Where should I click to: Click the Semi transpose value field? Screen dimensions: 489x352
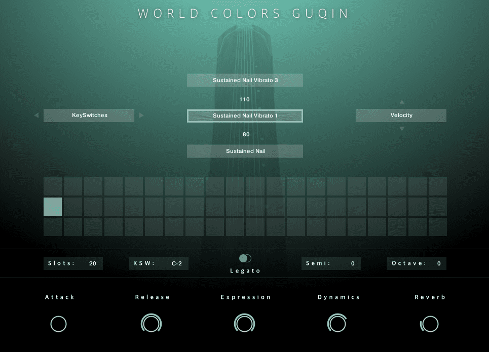331,263
